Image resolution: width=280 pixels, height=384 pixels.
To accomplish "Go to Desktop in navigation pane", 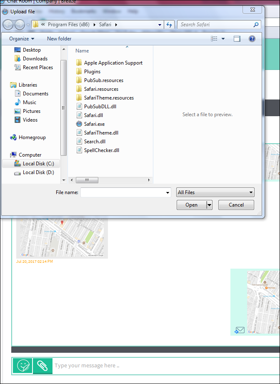I will pos(27,50).
